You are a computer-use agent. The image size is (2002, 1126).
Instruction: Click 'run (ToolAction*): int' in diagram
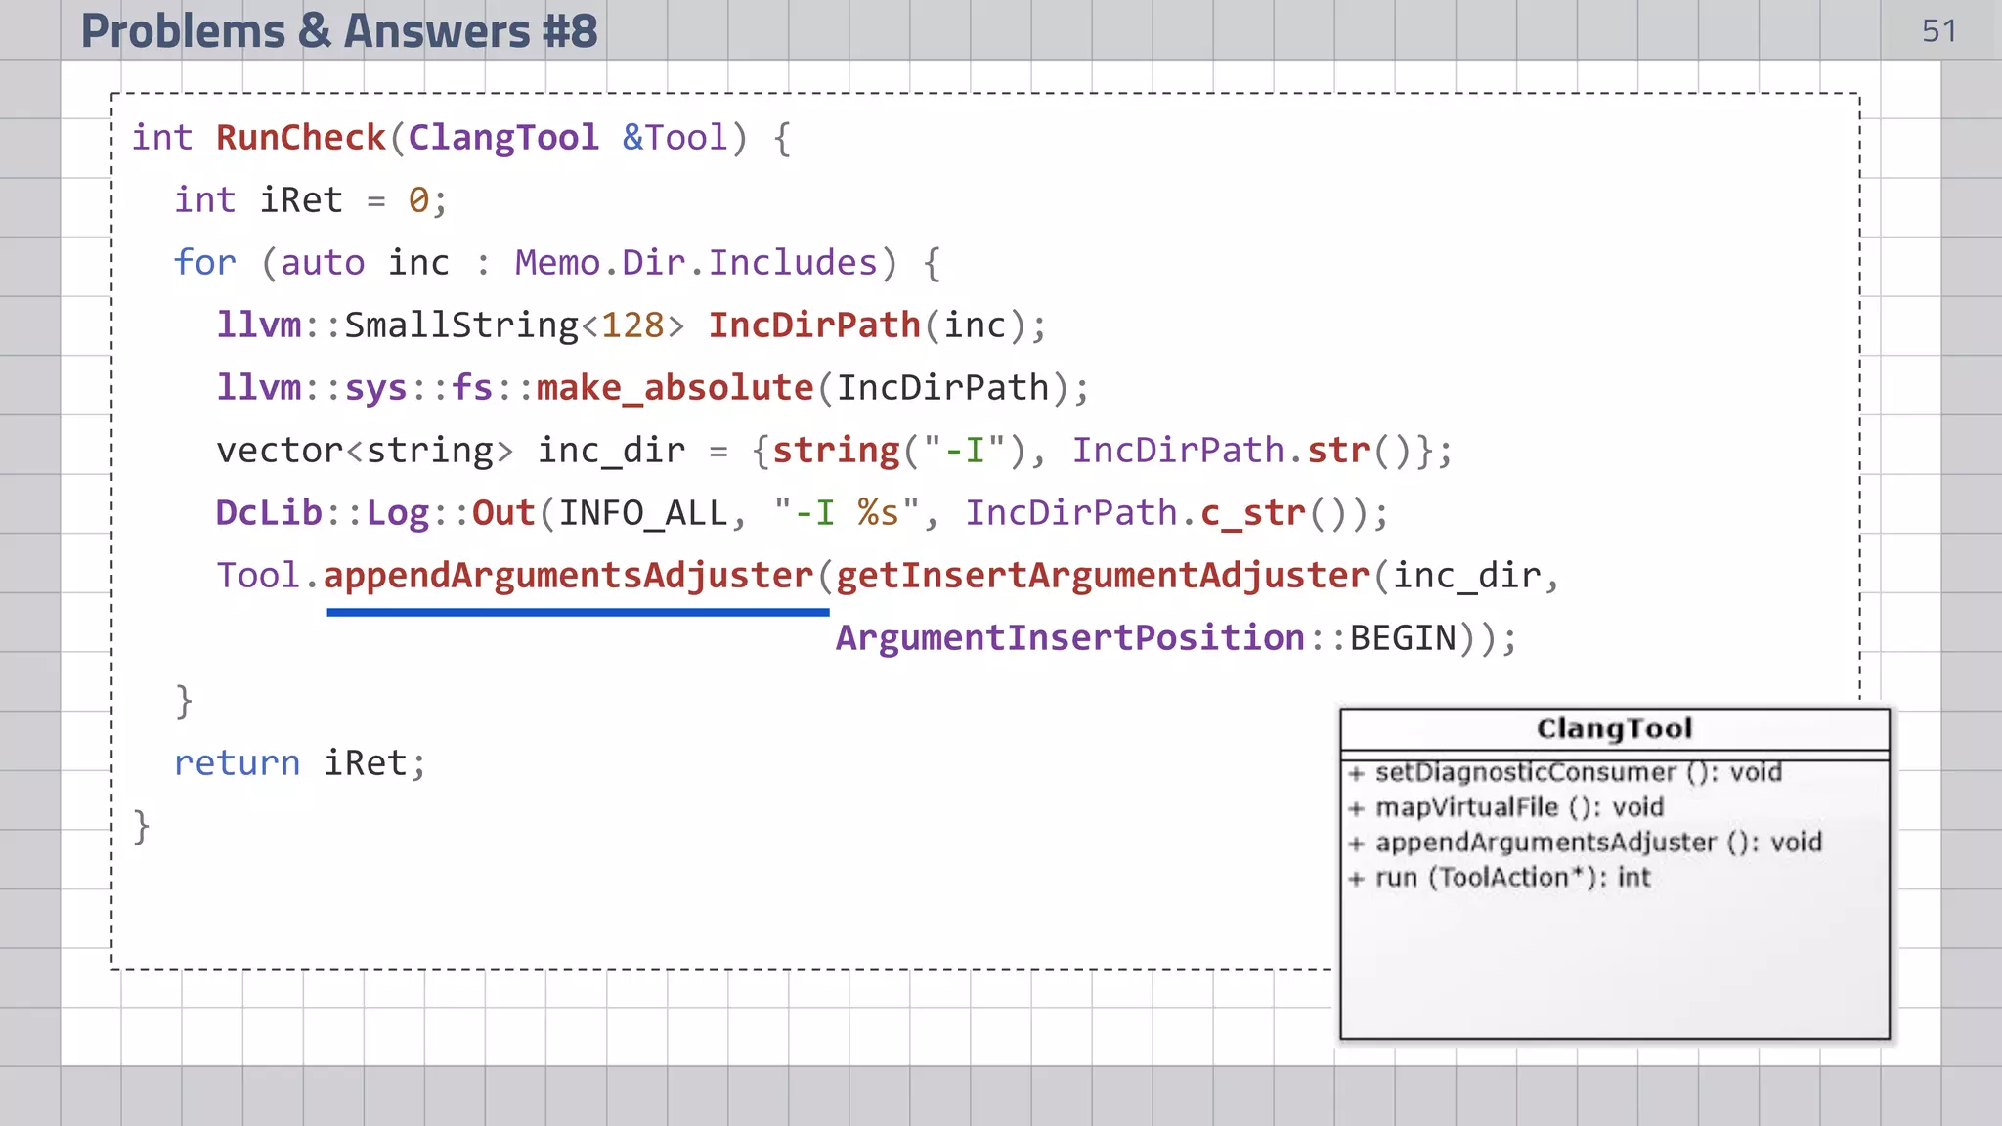coord(1512,878)
